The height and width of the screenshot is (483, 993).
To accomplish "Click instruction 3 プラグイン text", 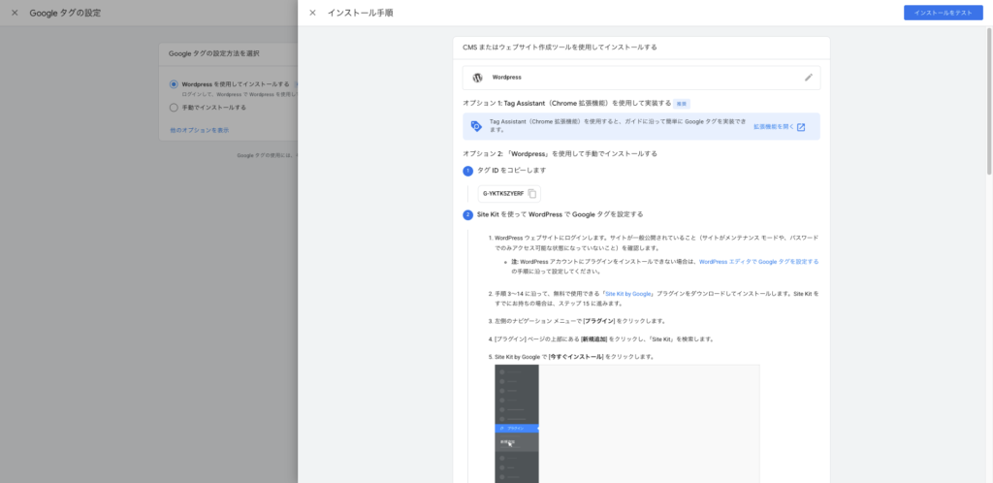I will (598, 322).
